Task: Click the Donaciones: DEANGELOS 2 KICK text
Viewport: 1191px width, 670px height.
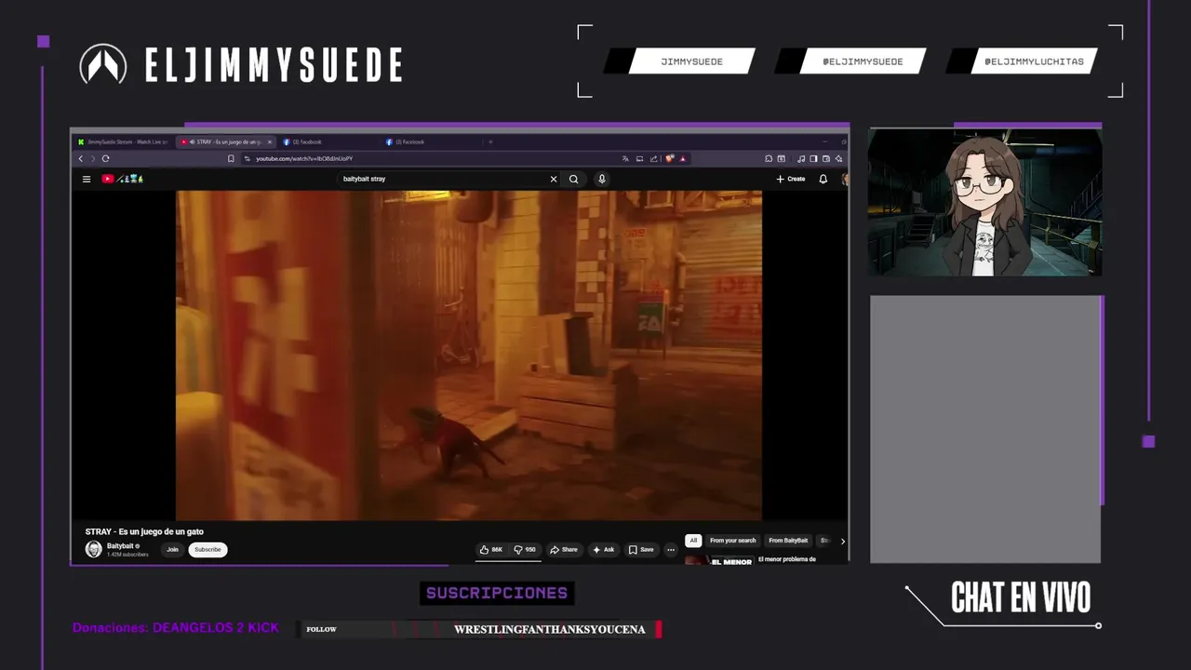Action: click(x=176, y=628)
